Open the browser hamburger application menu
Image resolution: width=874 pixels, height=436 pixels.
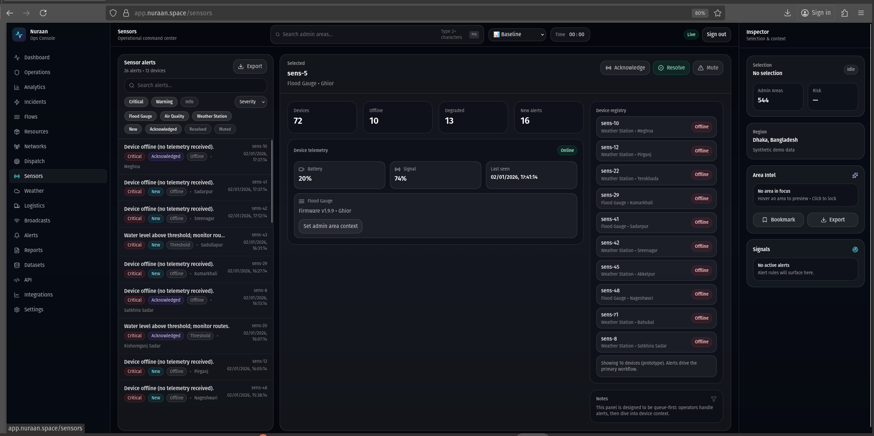(861, 13)
